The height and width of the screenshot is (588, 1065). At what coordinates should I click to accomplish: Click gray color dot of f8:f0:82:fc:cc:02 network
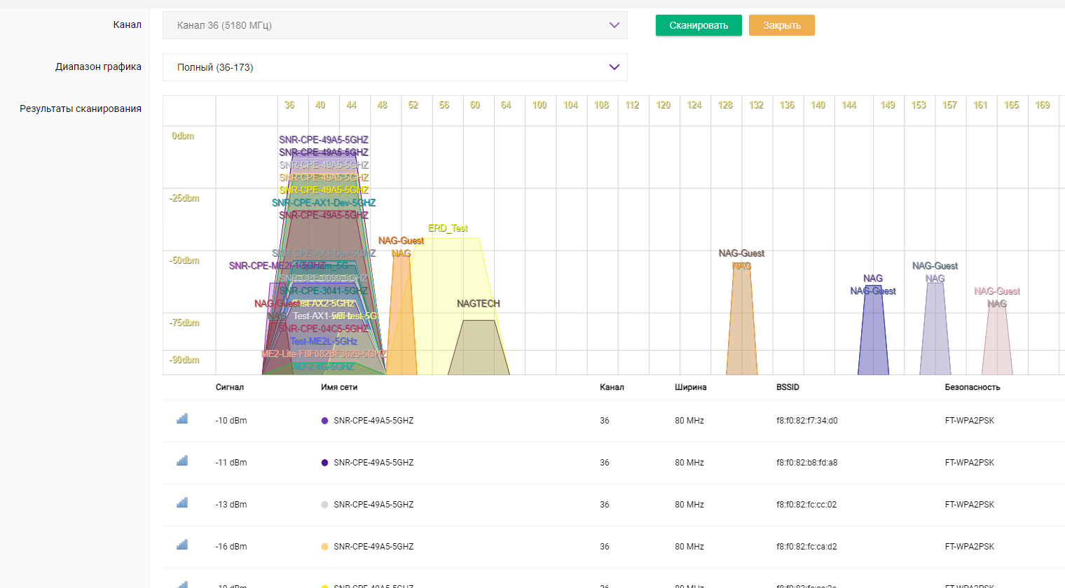pos(324,505)
